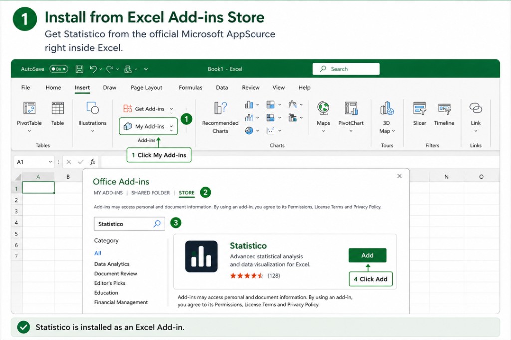Select row 3 header
511x340 pixels.
16,211
